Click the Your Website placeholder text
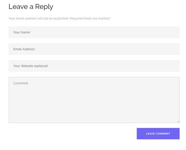The image size is (186, 150). [31, 66]
